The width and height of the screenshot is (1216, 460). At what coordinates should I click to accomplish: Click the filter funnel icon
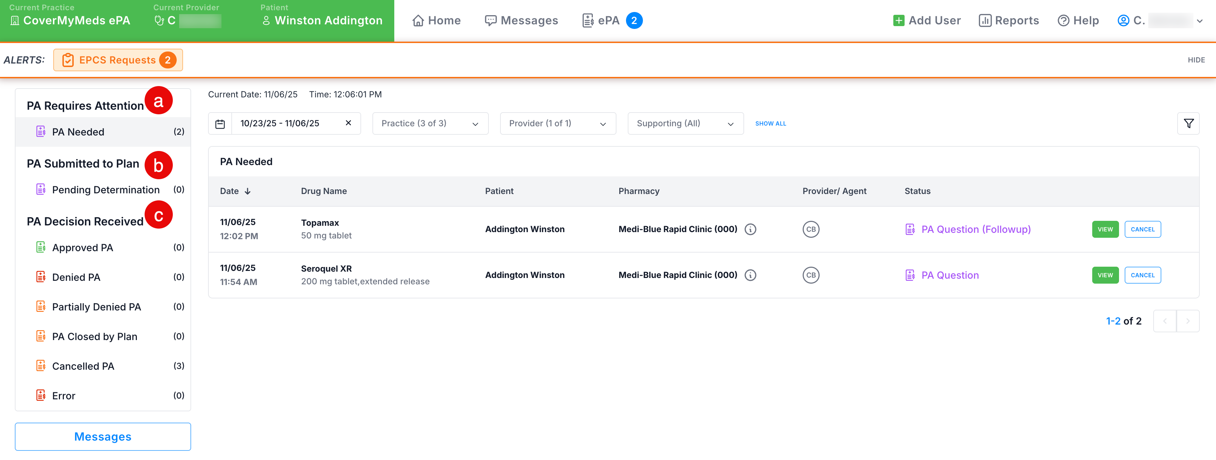[x=1188, y=123]
